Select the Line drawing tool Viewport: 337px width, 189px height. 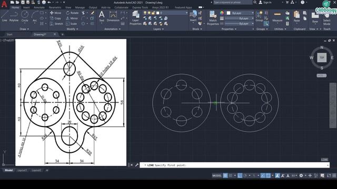(5, 16)
